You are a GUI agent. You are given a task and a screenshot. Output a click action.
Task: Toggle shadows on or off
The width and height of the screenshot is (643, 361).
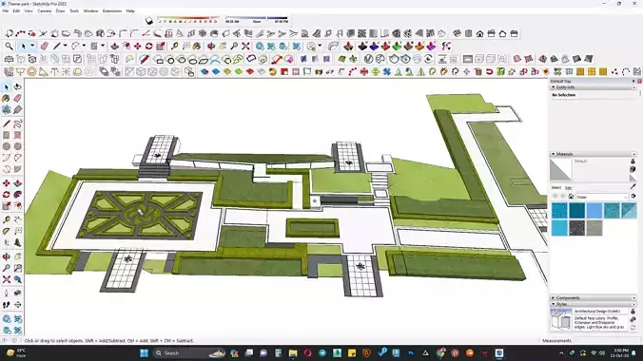coord(149,21)
